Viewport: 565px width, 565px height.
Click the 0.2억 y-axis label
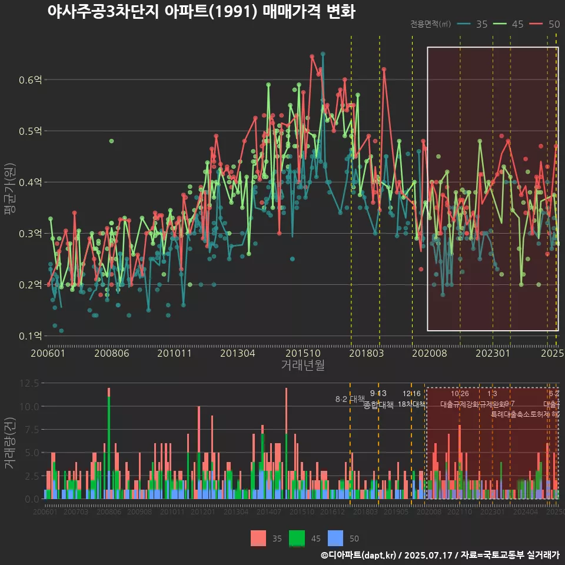pyautogui.click(x=30, y=285)
